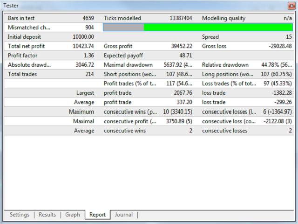Switch to the Settings tab
298x224 pixels.
(x=20, y=215)
